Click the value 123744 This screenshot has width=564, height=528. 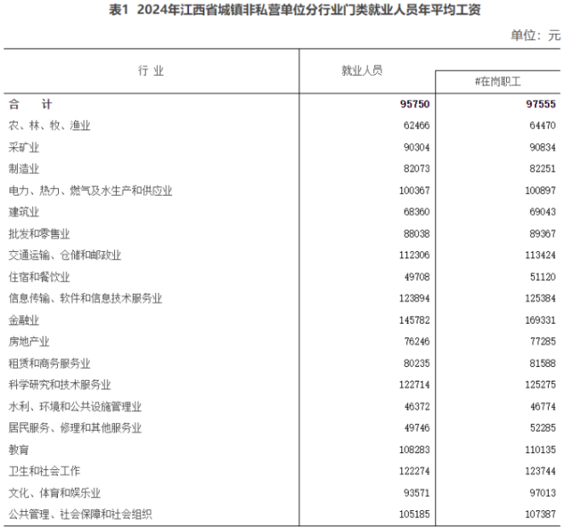click(x=540, y=470)
